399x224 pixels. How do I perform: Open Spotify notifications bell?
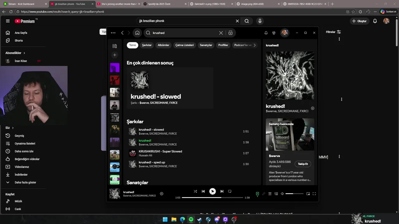point(266,33)
